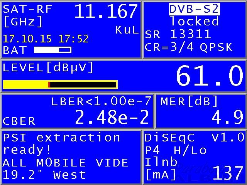The width and height of the screenshot is (247, 185).
Task: Click the BAT battery level bar
Action: click(52, 50)
